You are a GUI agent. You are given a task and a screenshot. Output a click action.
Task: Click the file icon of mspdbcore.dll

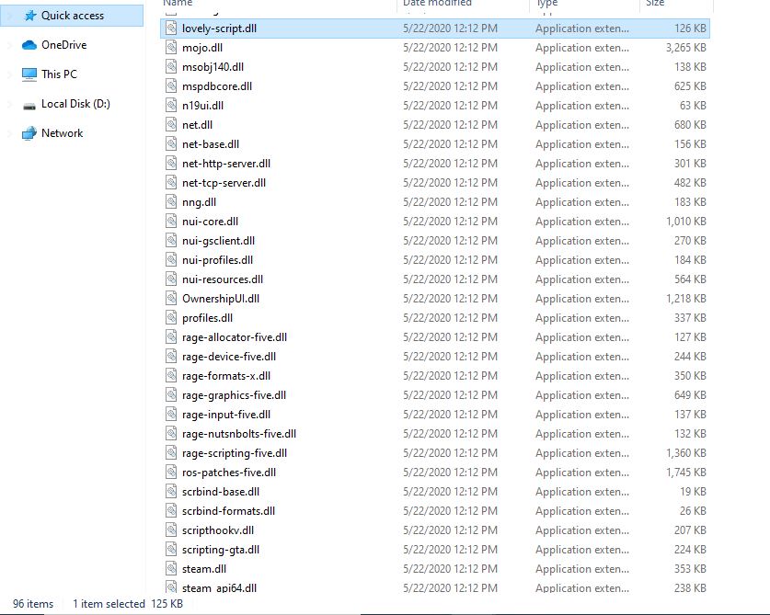click(171, 85)
